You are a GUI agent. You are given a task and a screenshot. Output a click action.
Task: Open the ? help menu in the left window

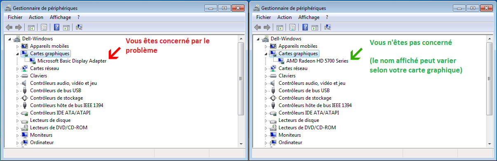[78, 17]
